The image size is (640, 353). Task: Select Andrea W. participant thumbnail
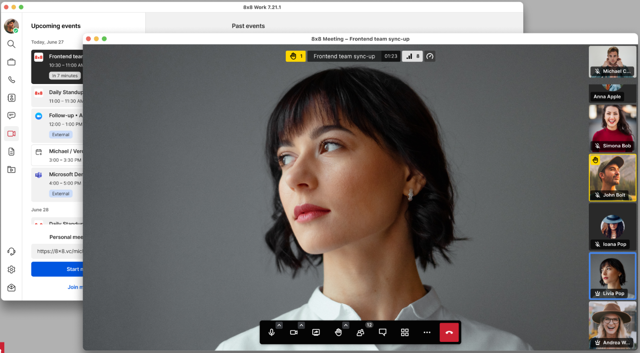point(612,325)
